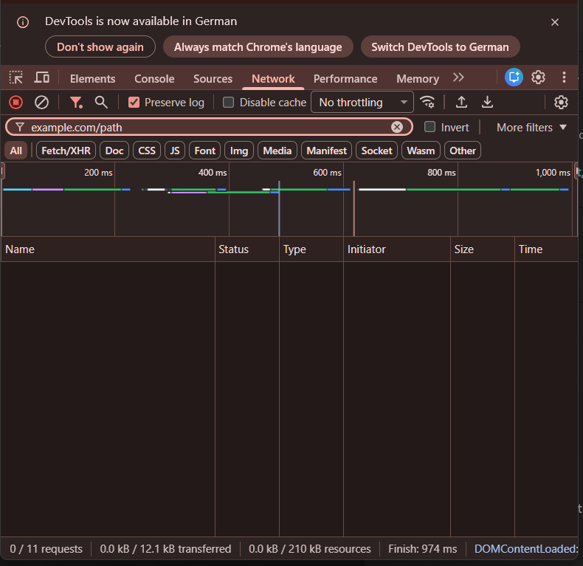Filter by Doc requests
The height and width of the screenshot is (566, 583).
[114, 151]
